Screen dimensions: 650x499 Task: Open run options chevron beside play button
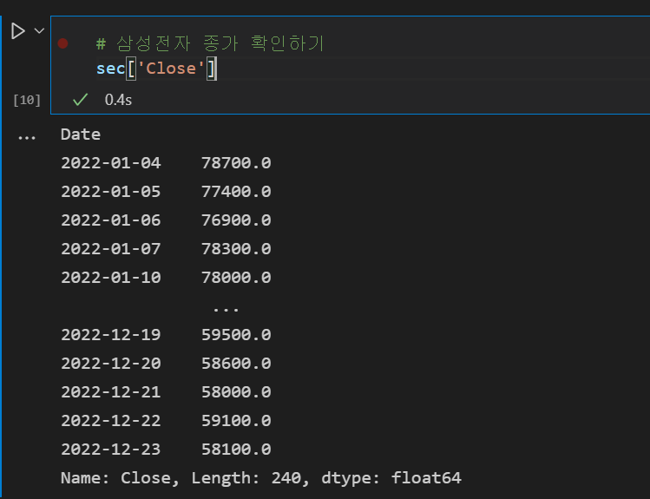tap(39, 30)
